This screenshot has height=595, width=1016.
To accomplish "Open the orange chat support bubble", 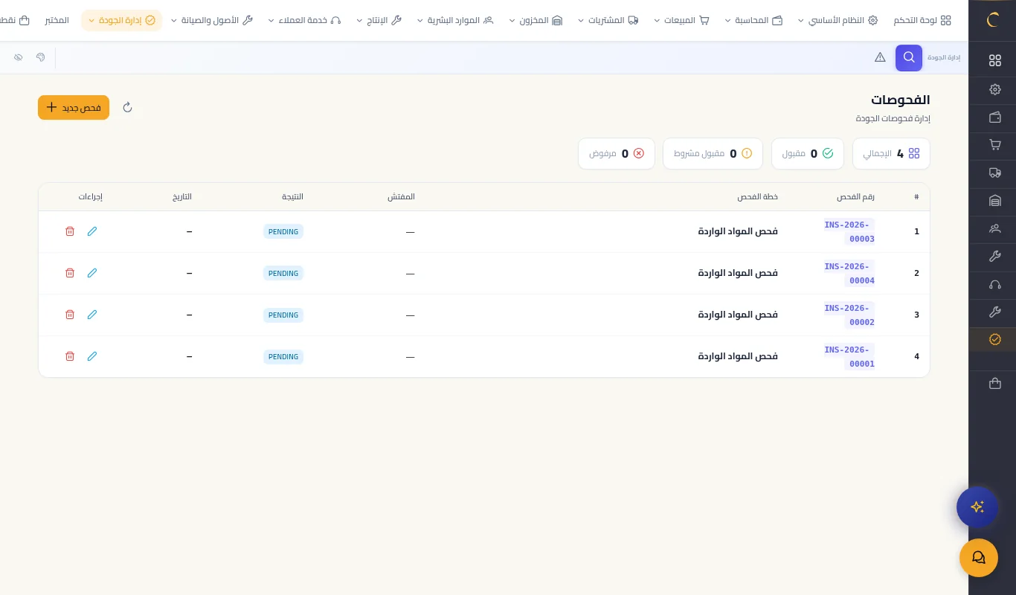I will point(978,558).
